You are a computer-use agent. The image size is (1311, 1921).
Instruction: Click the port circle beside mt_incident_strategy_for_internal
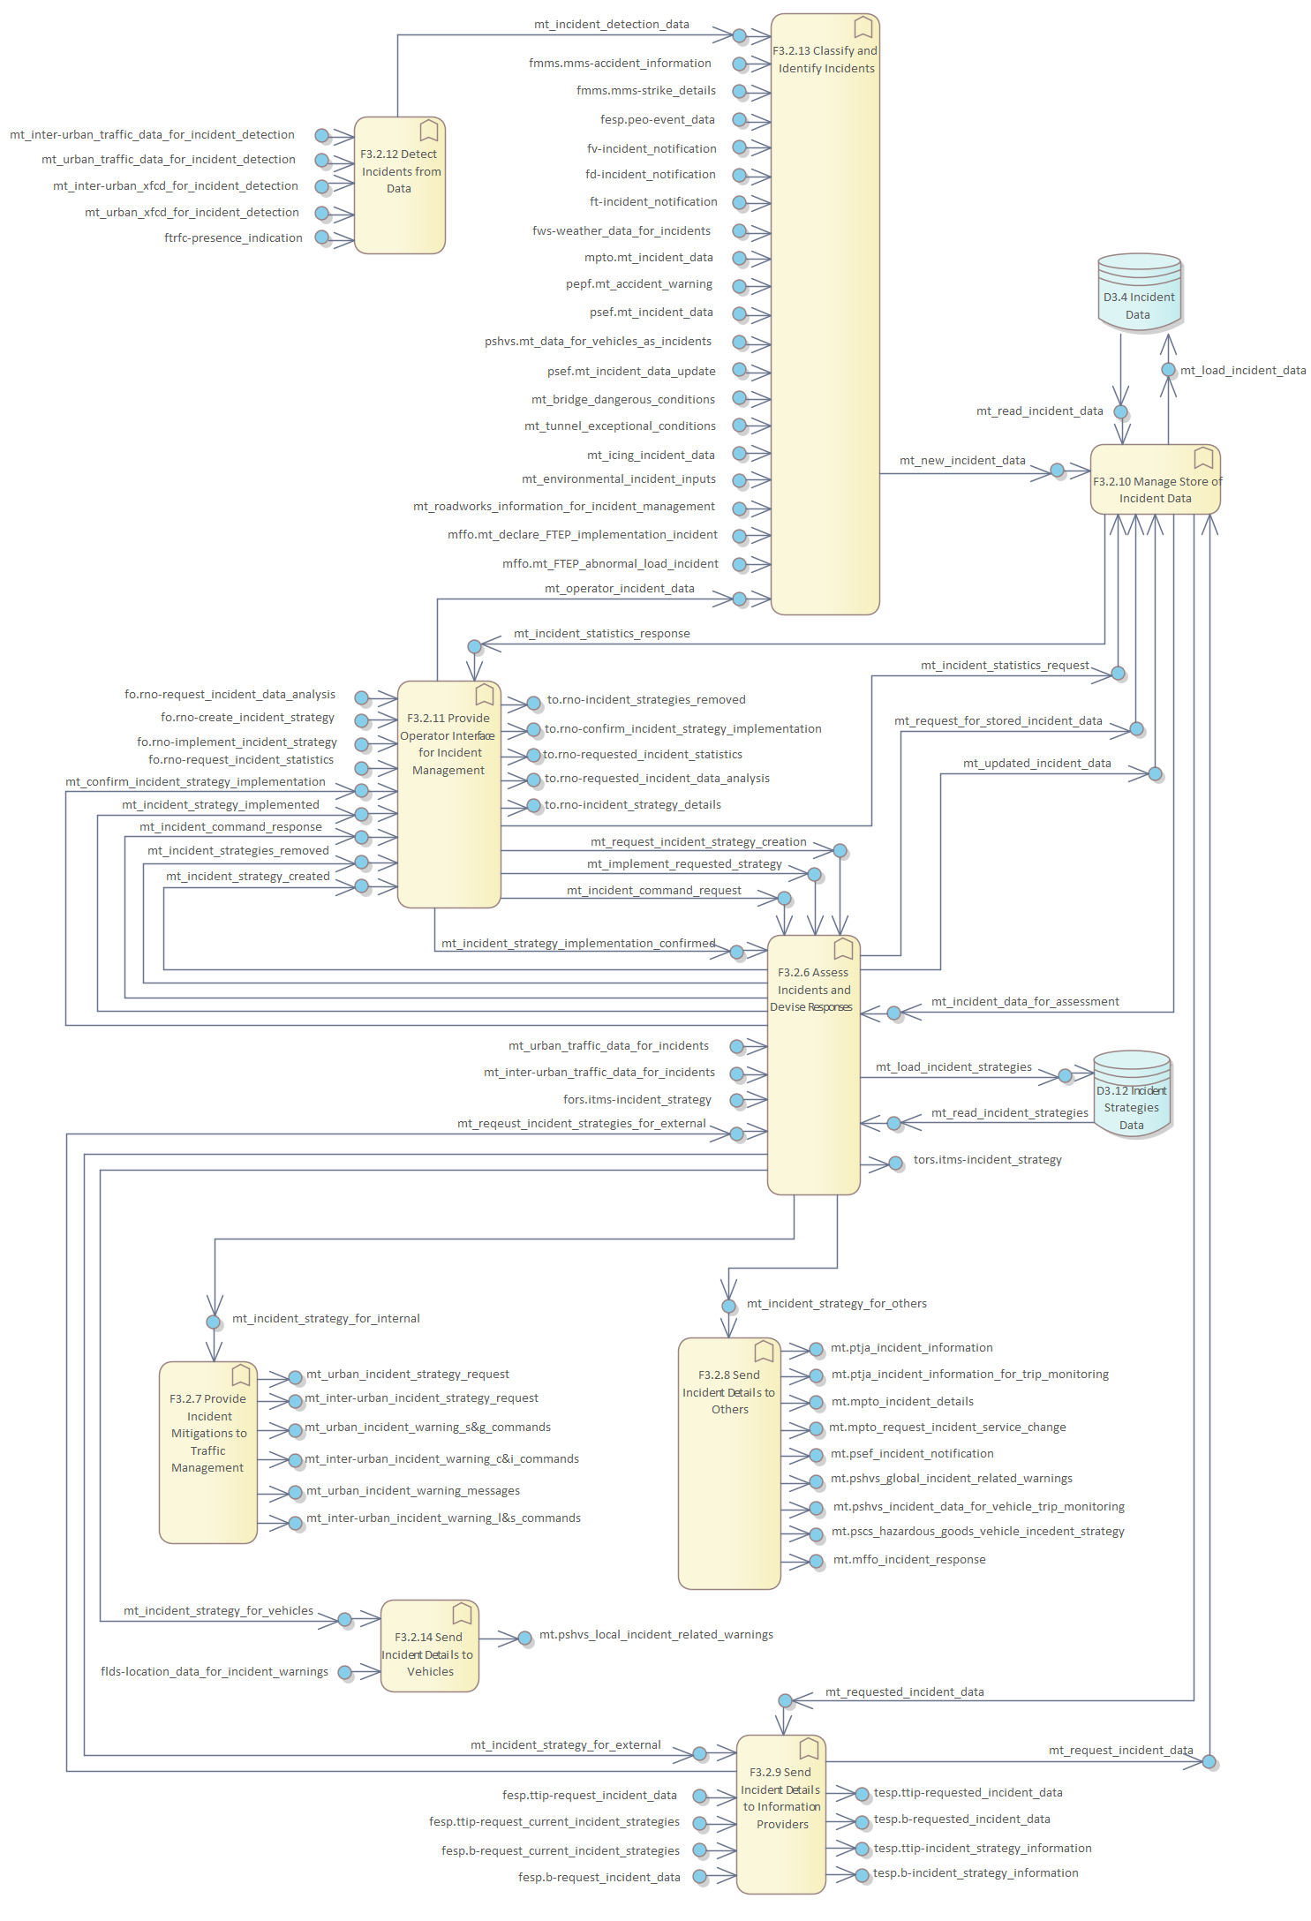[x=214, y=1322]
